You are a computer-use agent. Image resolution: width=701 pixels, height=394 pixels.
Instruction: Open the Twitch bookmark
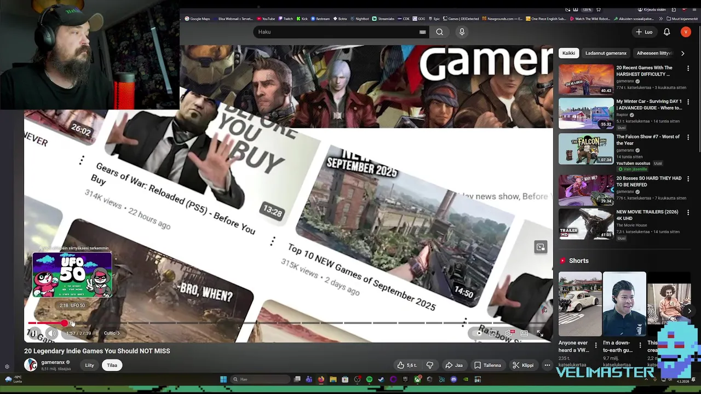pos(285,19)
